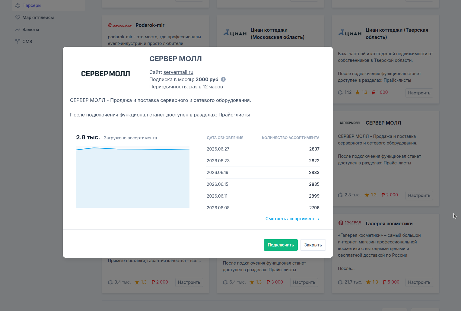
Task: Click the ruble icon next to 3 000
Action: [268, 282]
